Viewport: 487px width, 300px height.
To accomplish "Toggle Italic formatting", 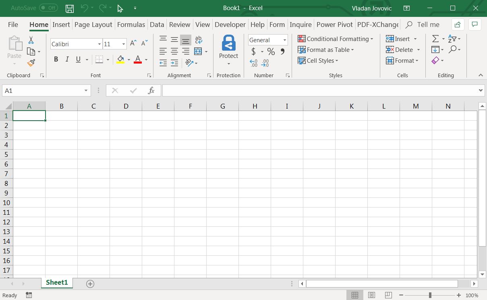I will coord(67,60).
